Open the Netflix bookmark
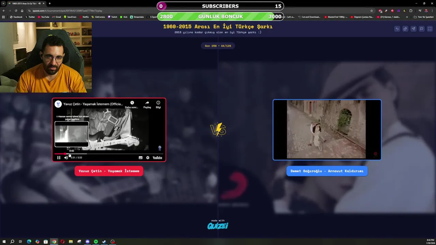Viewport: 436px width, 245px height. (x=84, y=17)
